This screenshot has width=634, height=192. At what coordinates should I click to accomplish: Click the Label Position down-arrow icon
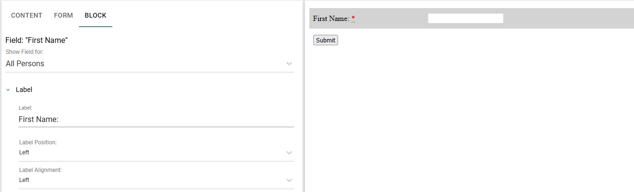click(x=289, y=152)
